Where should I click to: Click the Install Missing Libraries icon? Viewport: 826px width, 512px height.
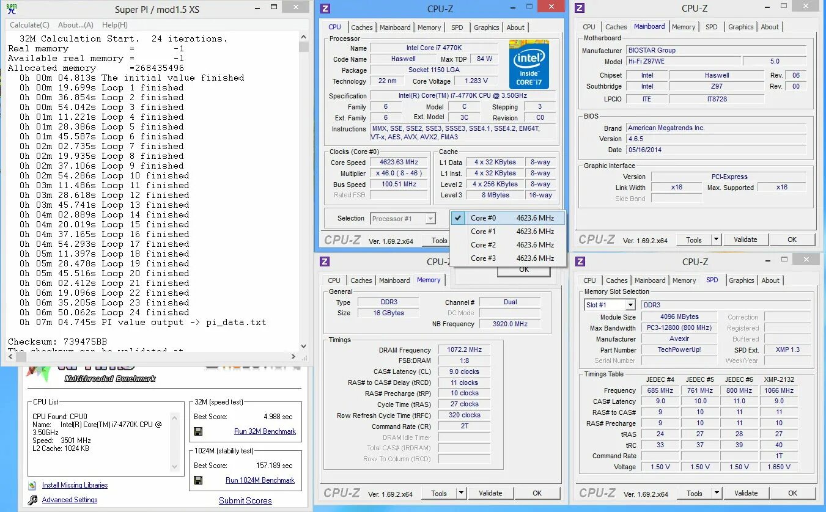[32, 486]
